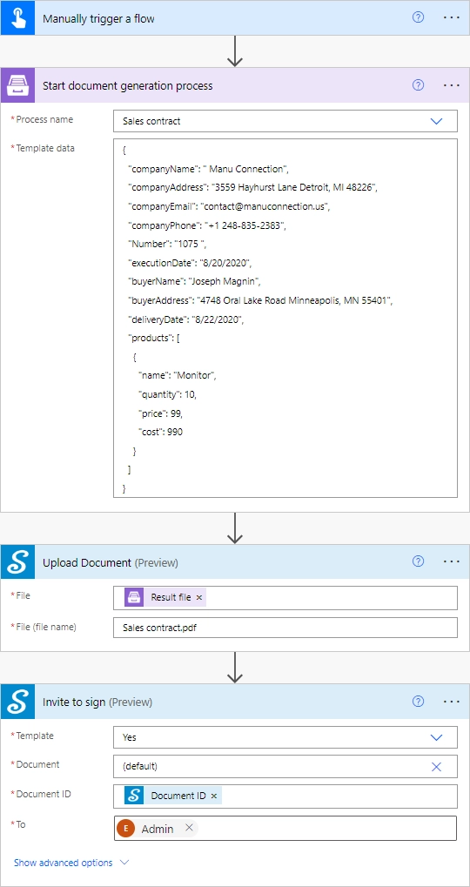Click the "quantity": 10 line
The image size is (470, 887).
[167, 394]
